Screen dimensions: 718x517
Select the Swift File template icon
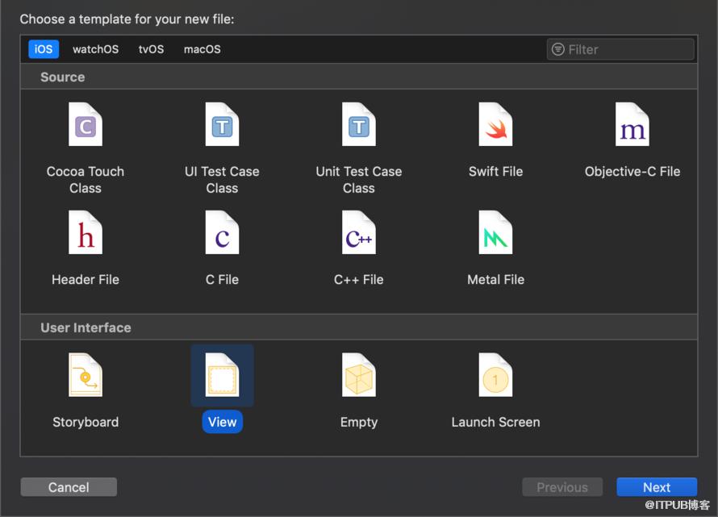(495, 124)
